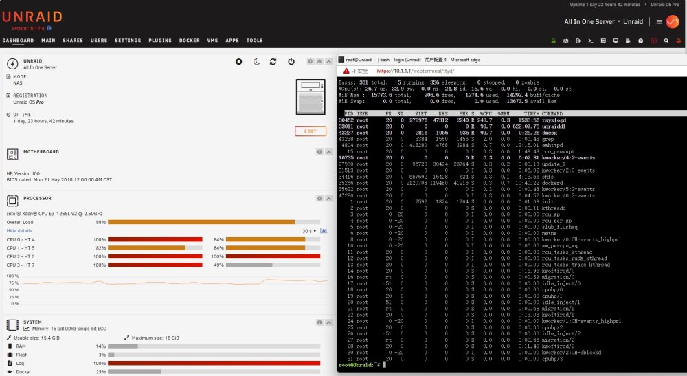Viewport: 687px width, 376px height.
Task: Click the Sleep moon icon
Action: point(257,61)
